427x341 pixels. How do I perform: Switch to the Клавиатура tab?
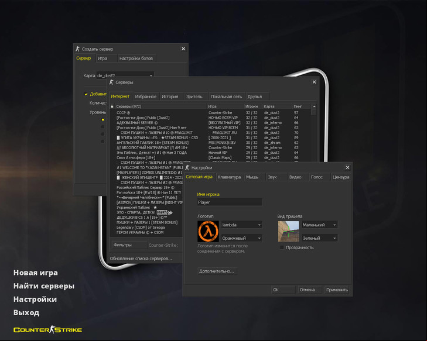click(x=229, y=177)
